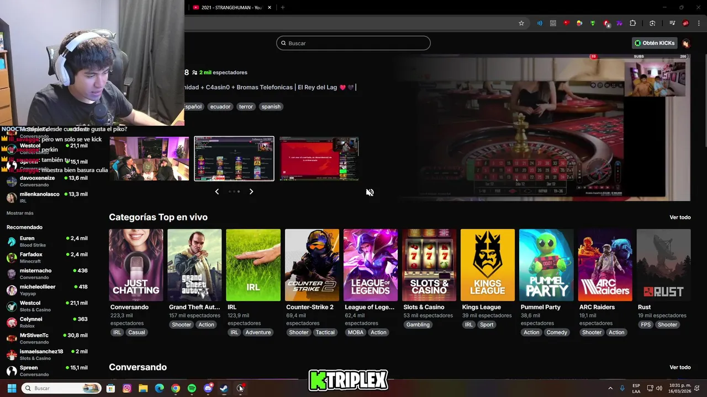
Task: Open the Pummel Party category card
Action: (x=546, y=265)
